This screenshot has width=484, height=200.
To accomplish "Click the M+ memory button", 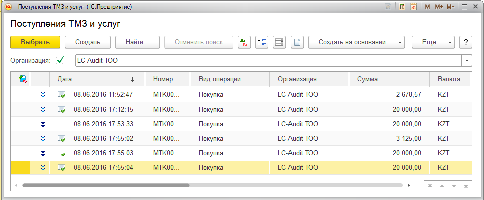I will tap(439, 7).
